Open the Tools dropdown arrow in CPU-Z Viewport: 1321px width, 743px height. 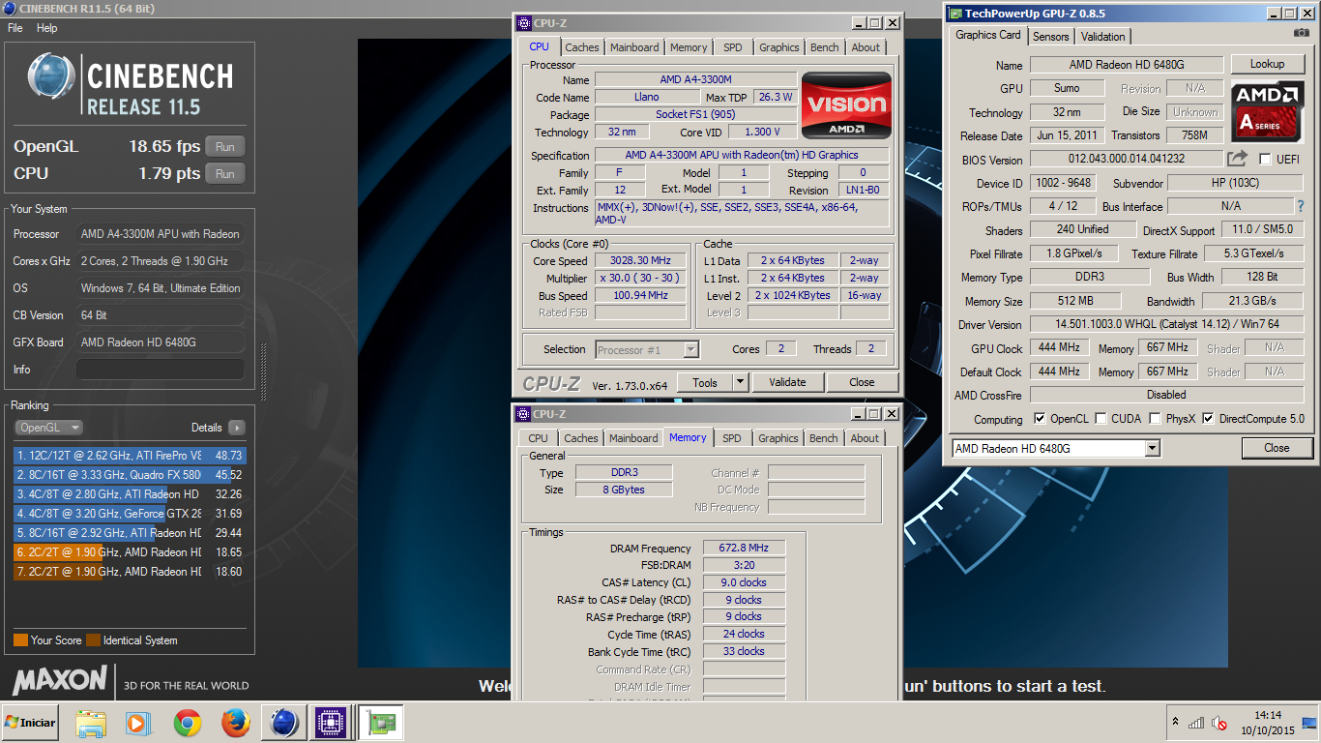[740, 382]
